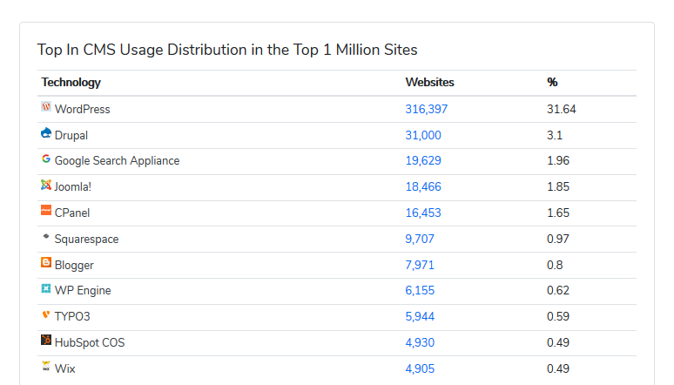Screen dimensions: 674x385
Task: Click the Wix logo icon
Action: [x=46, y=367]
